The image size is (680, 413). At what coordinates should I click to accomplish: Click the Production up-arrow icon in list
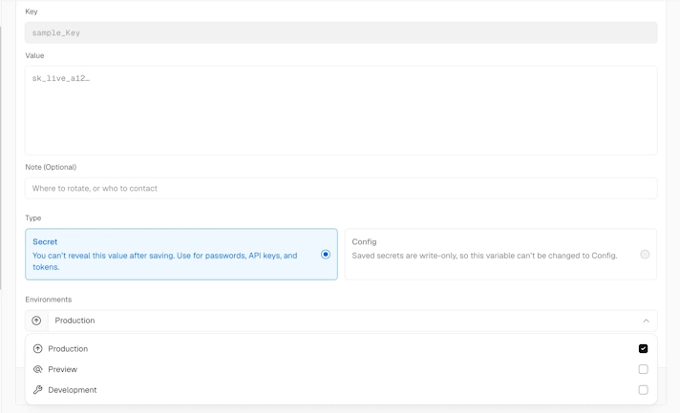pos(38,348)
